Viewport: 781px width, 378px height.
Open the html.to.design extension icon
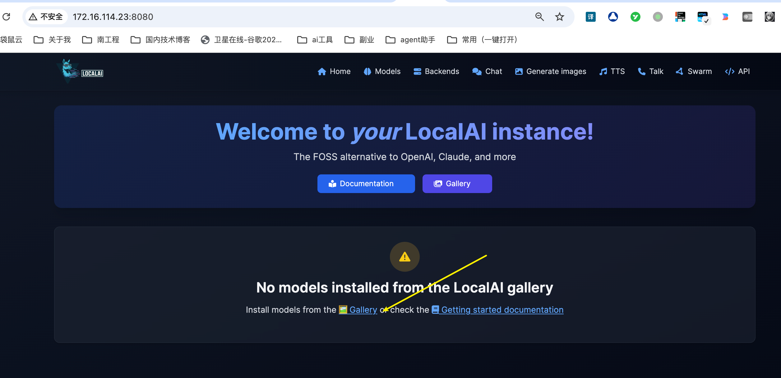point(680,17)
